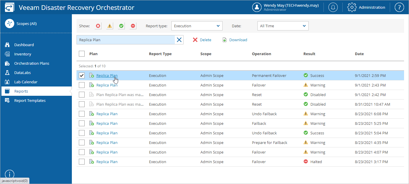This screenshot has width=409, height=184.
Task: Expand the Date range dropdown
Action: [x=283, y=26]
